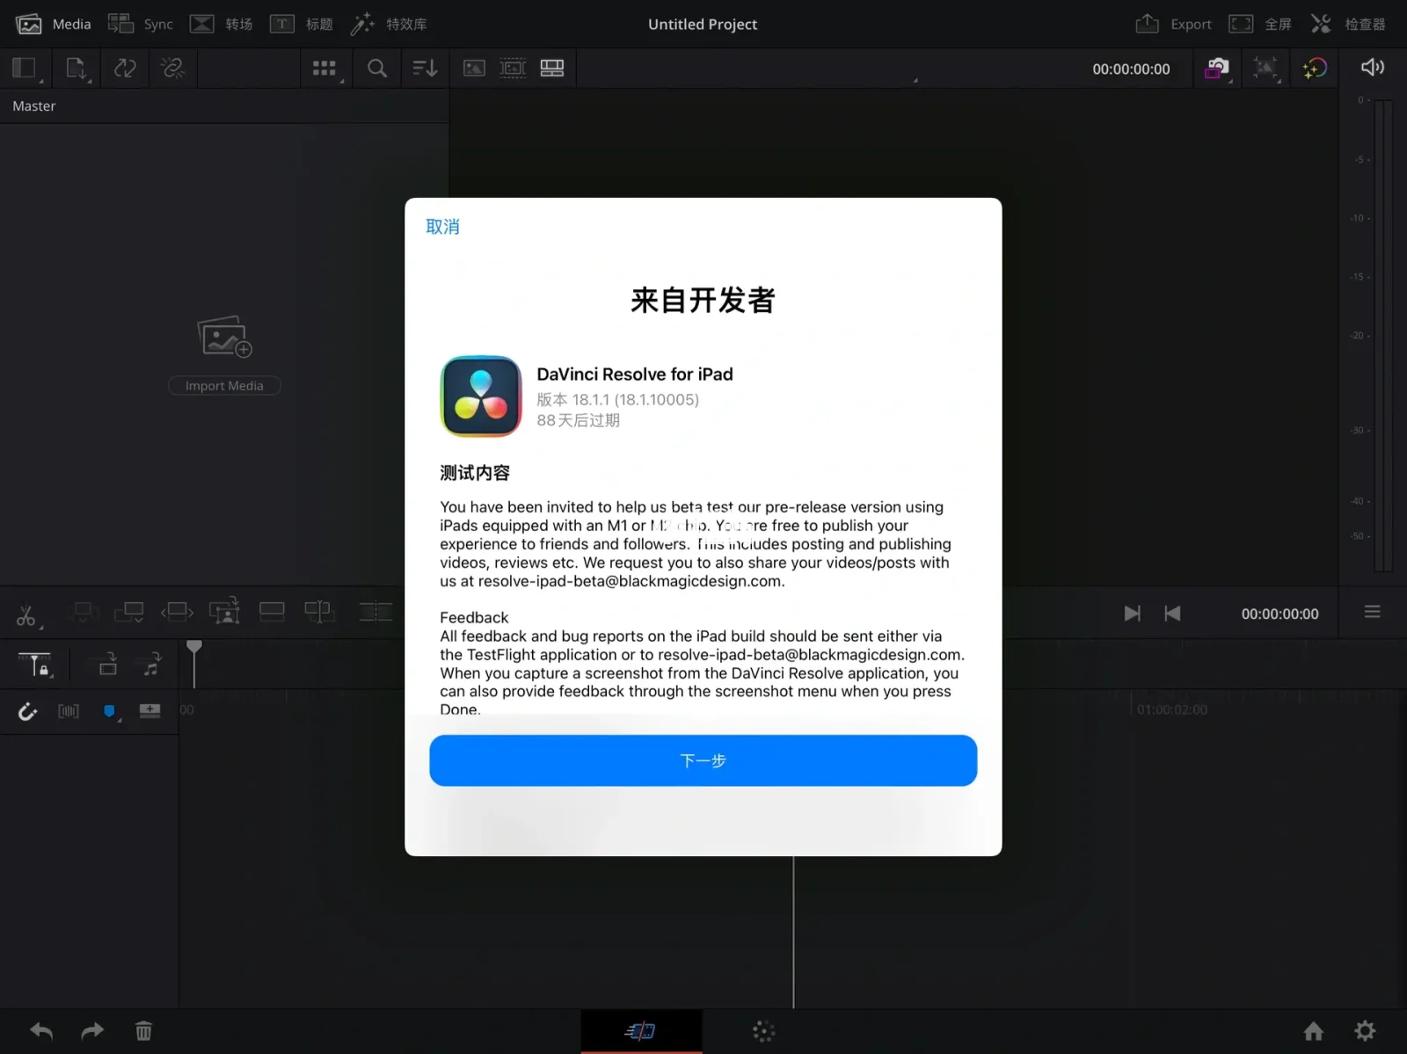Click the audio level meter
1407x1054 pixels.
[x=1383, y=335]
